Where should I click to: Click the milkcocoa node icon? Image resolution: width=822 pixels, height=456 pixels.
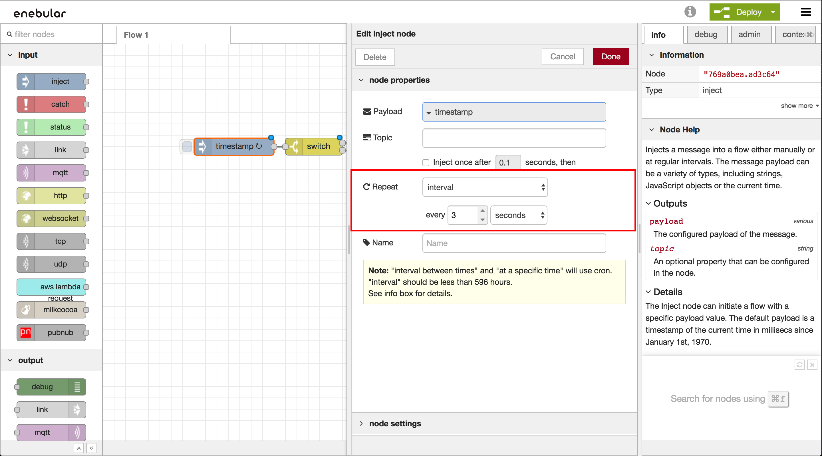pyautogui.click(x=26, y=310)
